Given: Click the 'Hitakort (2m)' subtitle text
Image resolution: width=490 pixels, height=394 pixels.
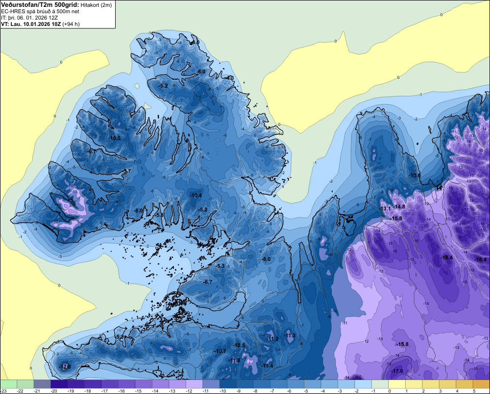Looking at the screenshot, I should (96, 5).
